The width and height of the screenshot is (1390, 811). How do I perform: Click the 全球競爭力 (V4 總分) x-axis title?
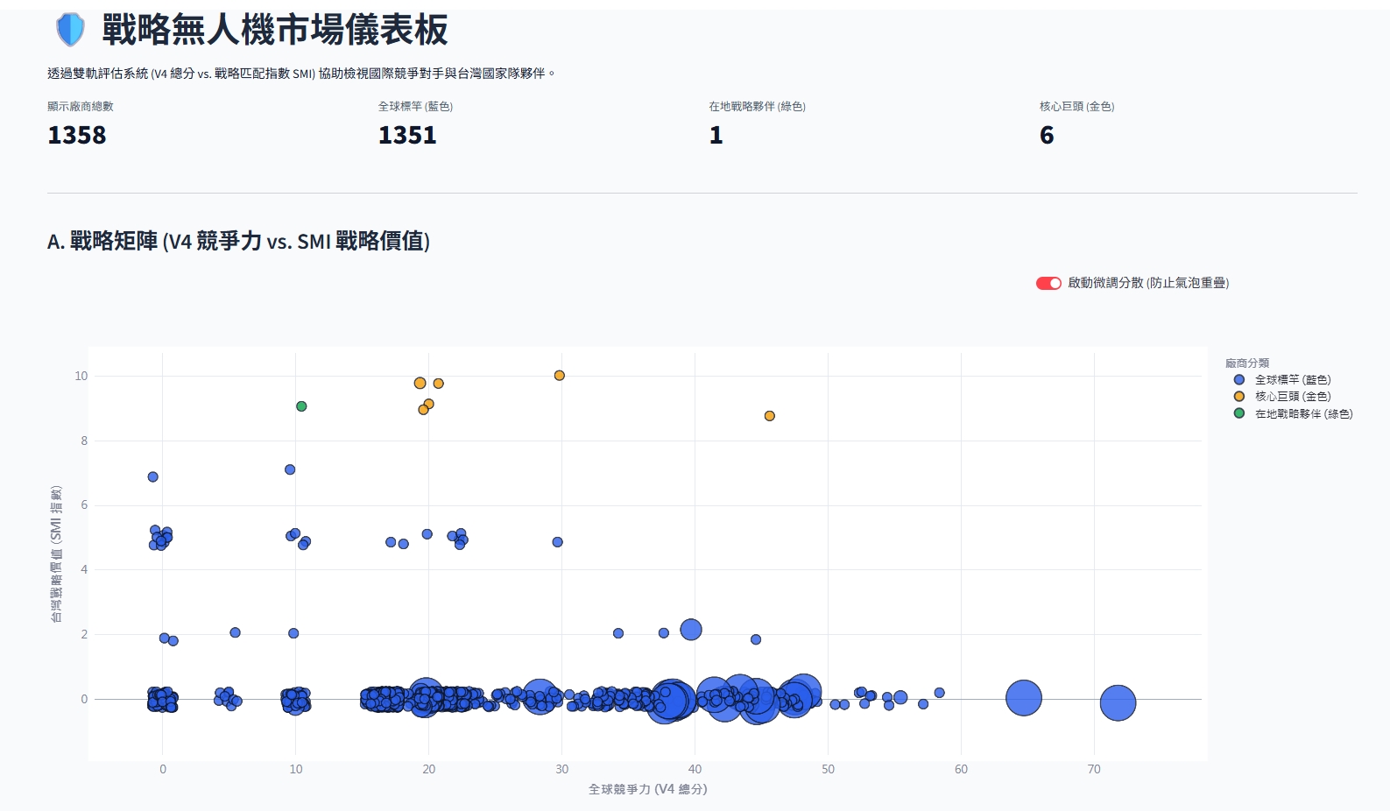(x=647, y=789)
